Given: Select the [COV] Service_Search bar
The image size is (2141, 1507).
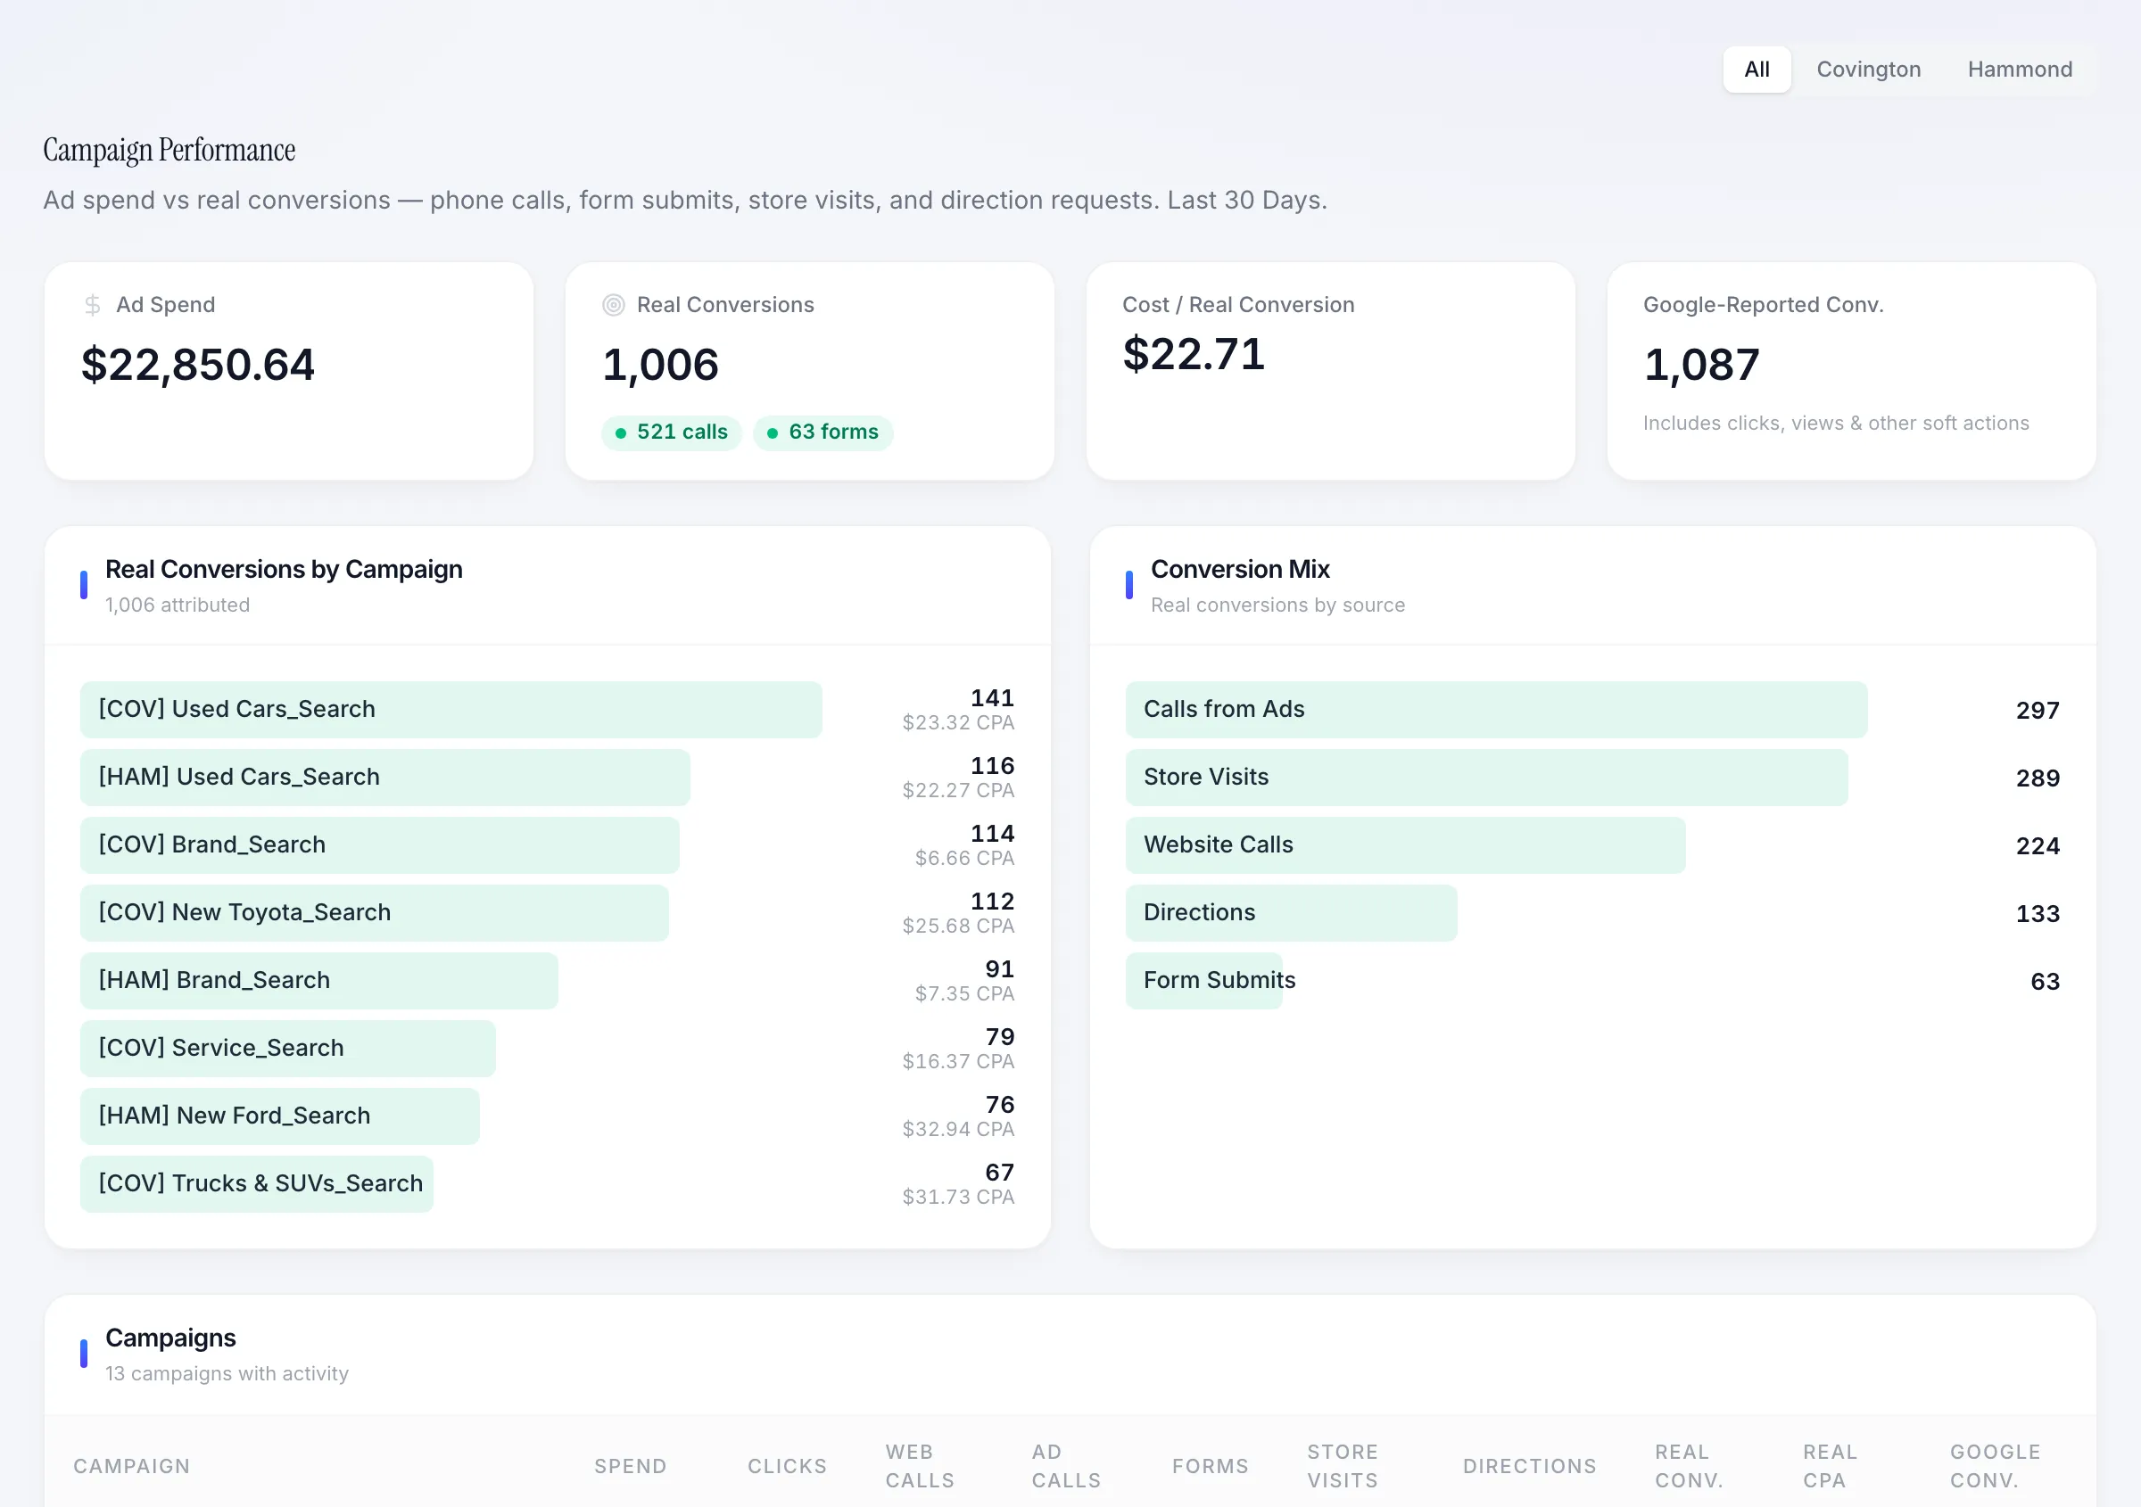Looking at the screenshot, I should point(288,1048).
